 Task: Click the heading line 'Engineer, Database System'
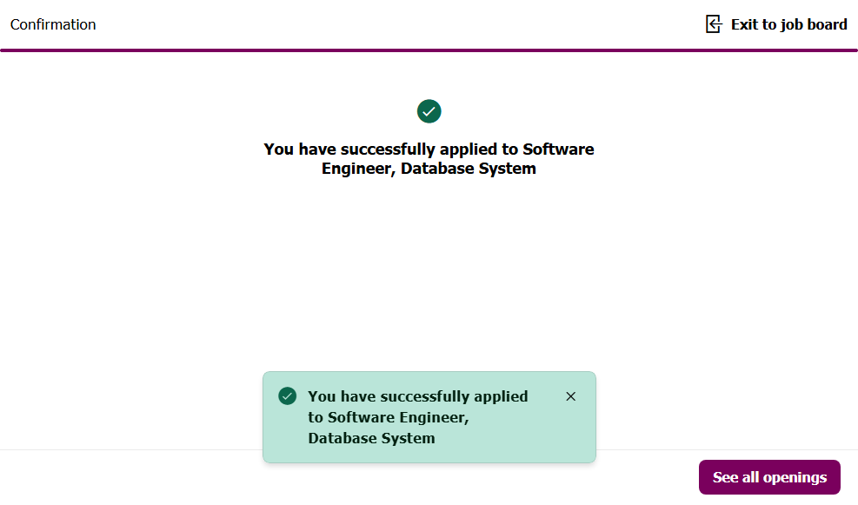pyautogui.click(x=429, y=169)
